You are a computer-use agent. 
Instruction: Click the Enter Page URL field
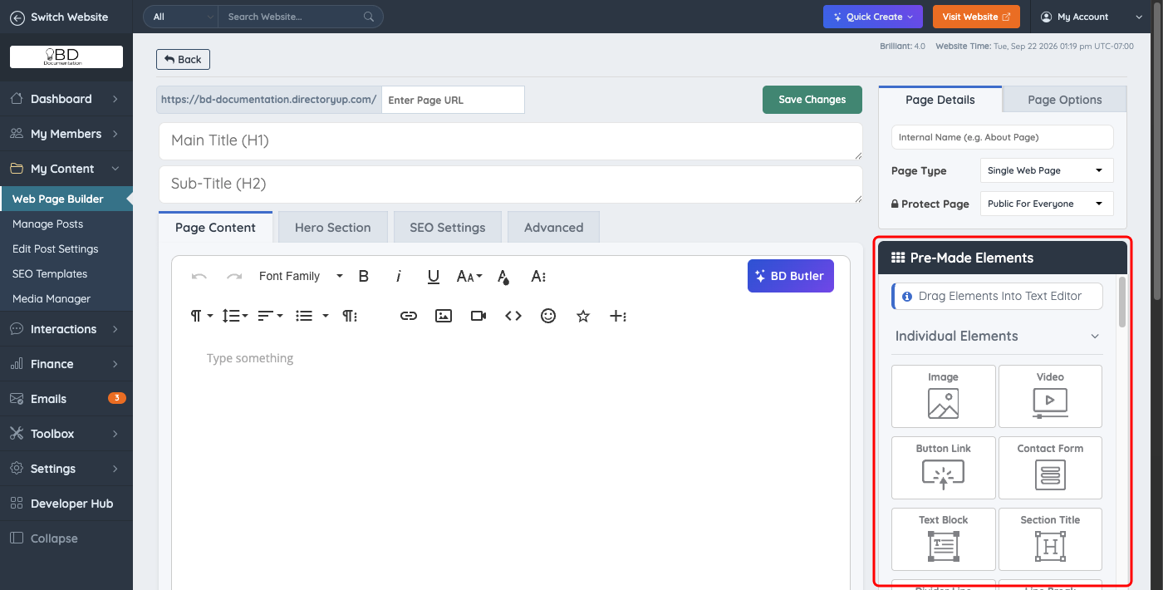click(453, 100)
